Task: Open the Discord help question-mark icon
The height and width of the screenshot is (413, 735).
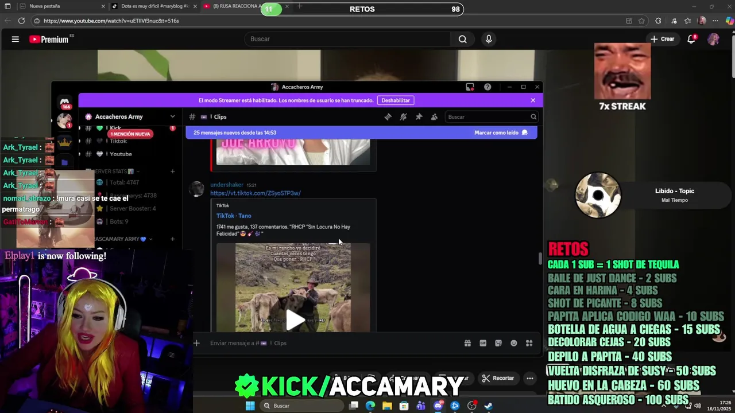Action: [488, 87]
